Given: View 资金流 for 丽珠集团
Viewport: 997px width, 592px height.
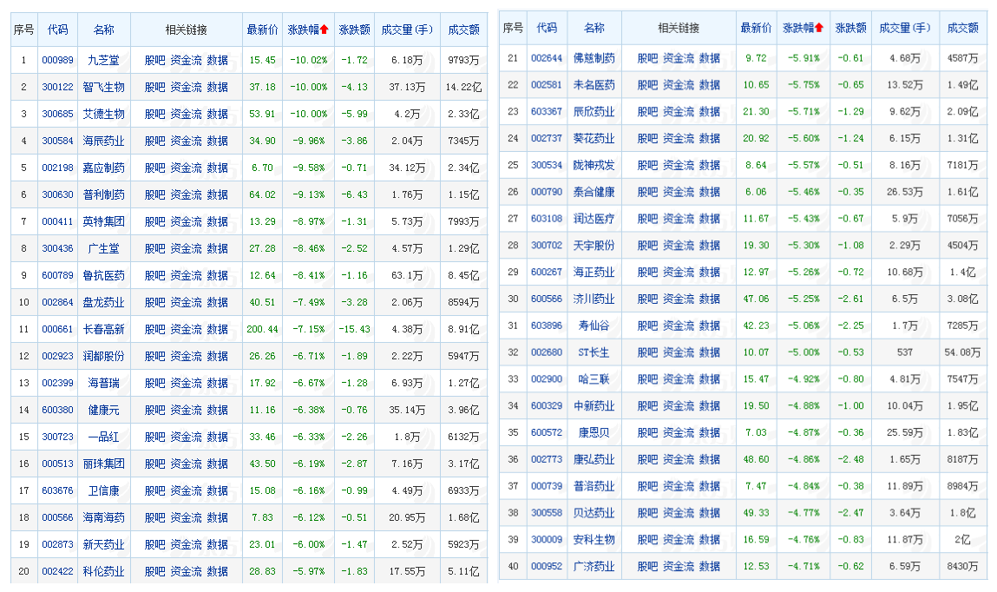Looking at the screenshot, I should (x=186, y=464).
